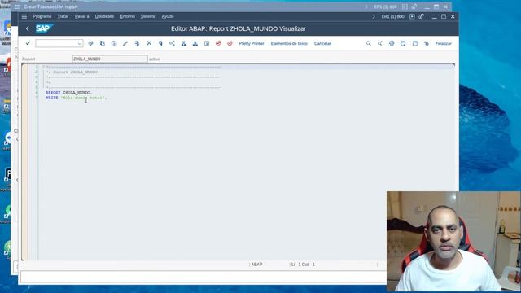The height and width of the screenshot is (293, 521).
Task: Click the first blue person-shaped toolbar icon
Action: pos(183,43)
